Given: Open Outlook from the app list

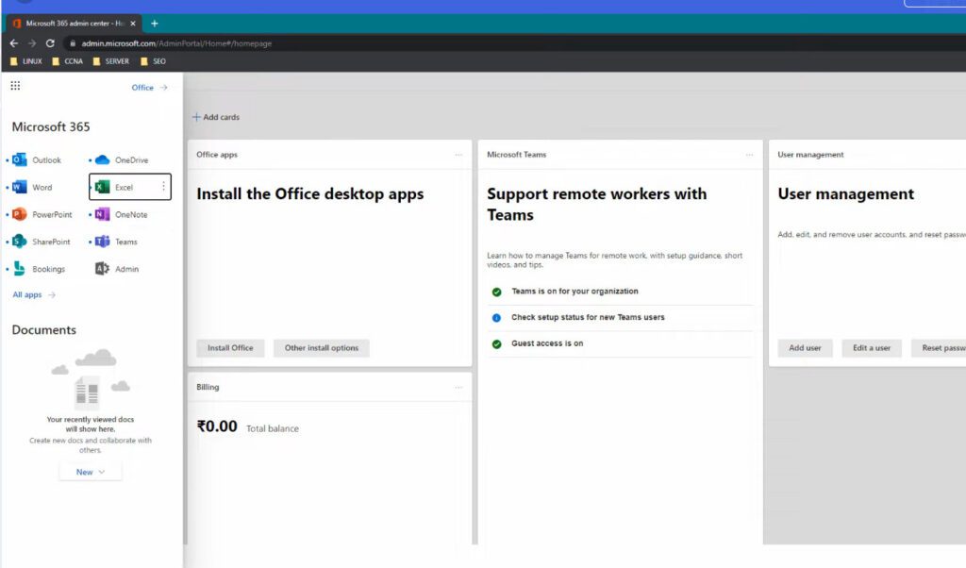Looking at the screenshot, I should (x=37, y=160).
